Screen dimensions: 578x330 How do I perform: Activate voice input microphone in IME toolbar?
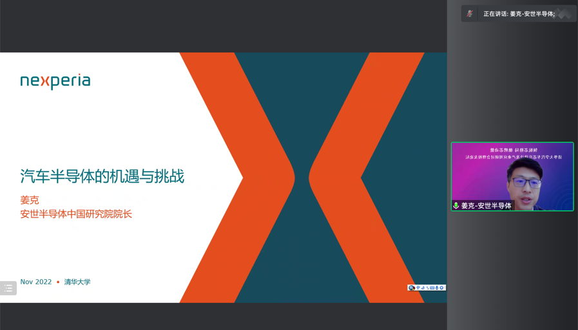(437, 288)
